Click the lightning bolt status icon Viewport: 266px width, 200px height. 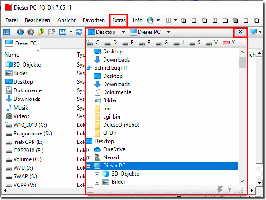[x=220, y=190]
